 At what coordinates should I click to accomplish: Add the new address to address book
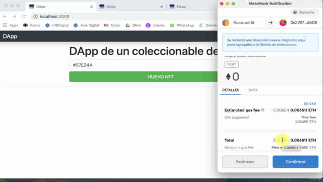[x=271, y=42]
